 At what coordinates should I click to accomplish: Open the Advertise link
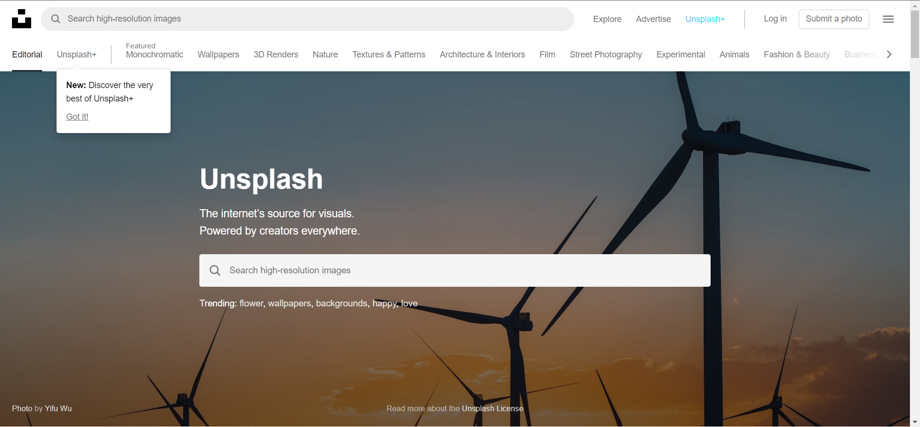pyautogui.click(x=653, y=19)
